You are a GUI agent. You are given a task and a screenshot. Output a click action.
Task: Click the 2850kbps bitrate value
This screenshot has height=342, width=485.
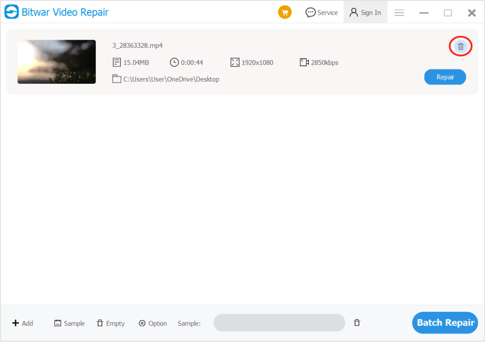(x=324, y=63)
